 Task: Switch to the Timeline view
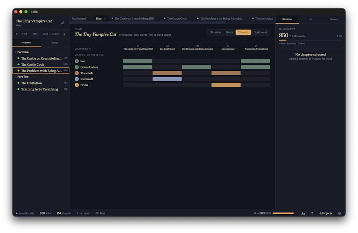coord(216,32)
